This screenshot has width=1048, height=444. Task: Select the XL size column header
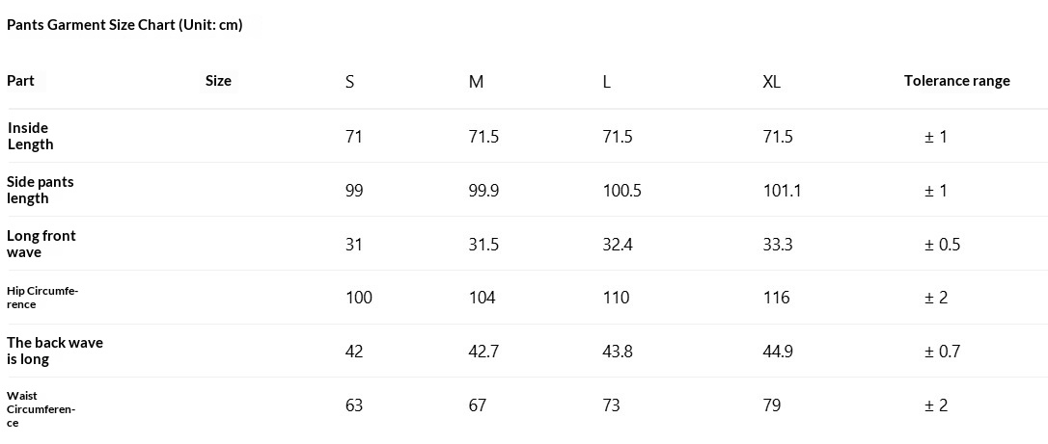(x=772, y=83)
